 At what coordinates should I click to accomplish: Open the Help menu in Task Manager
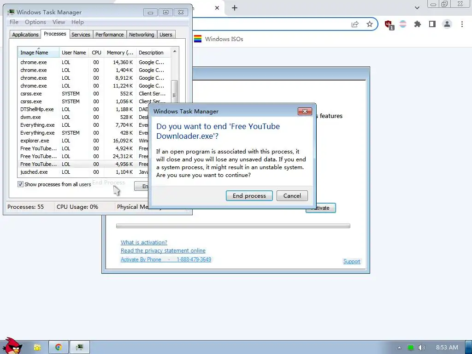pyautogui.click(x=77, y=22)
